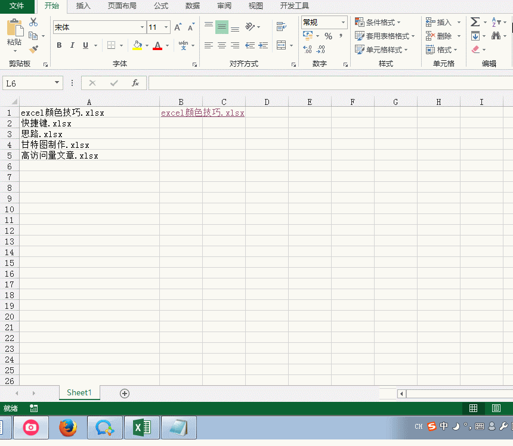Toggle Bold formatting
Screen dimensions: 513x446
point(59,45)
